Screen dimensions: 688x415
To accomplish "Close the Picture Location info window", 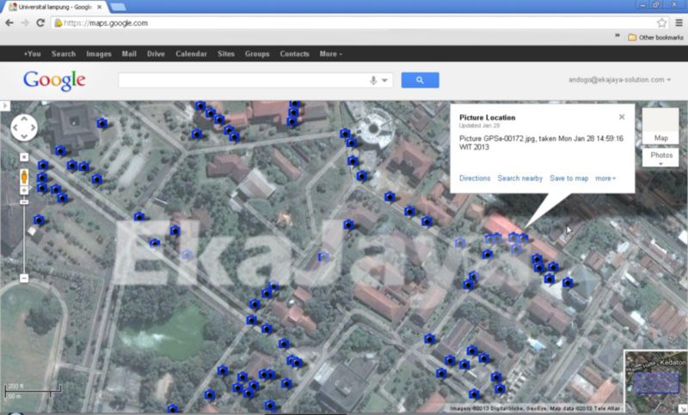I will 622,117.
